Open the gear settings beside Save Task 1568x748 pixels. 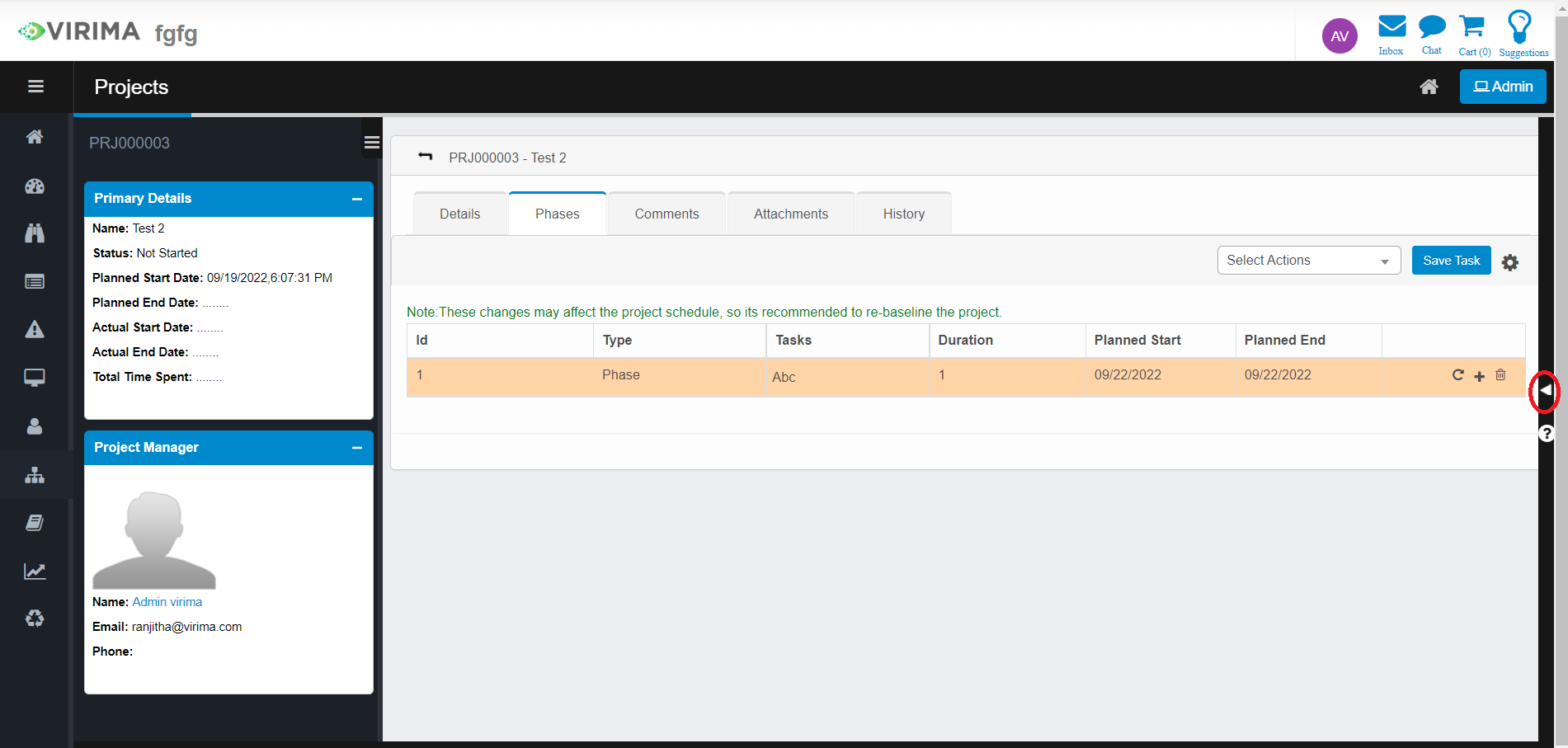click(x=1509, y=262)
